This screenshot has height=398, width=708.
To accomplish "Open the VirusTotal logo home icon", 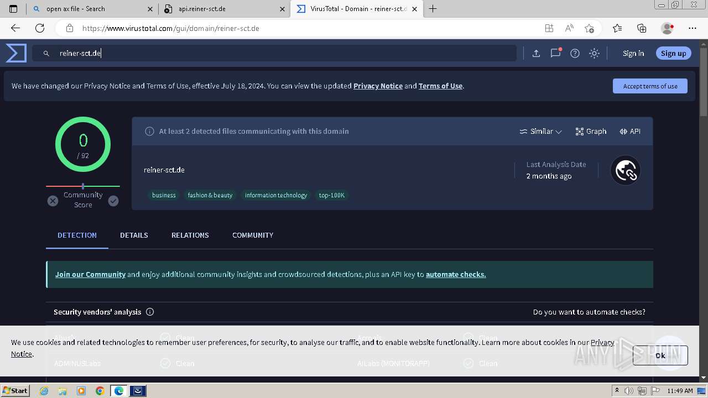I will click(16, 53).
